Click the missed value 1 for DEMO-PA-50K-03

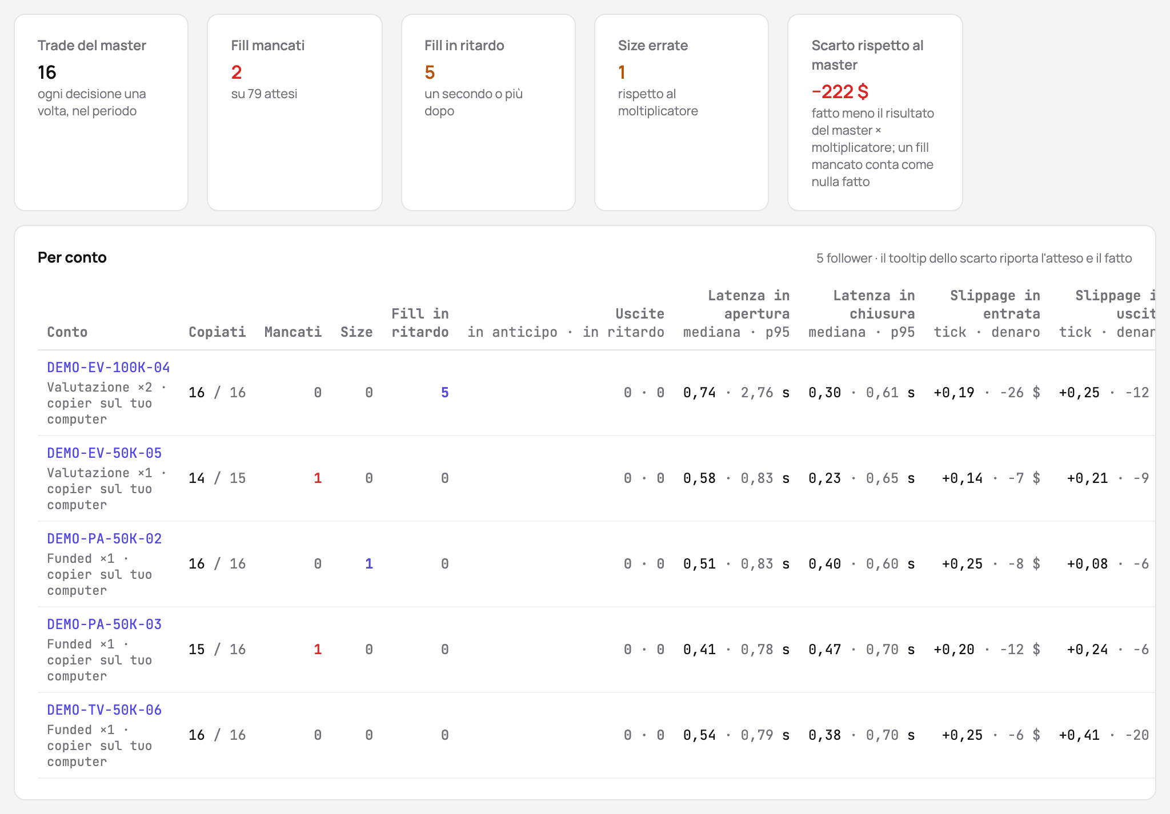[x=318, y=650]
